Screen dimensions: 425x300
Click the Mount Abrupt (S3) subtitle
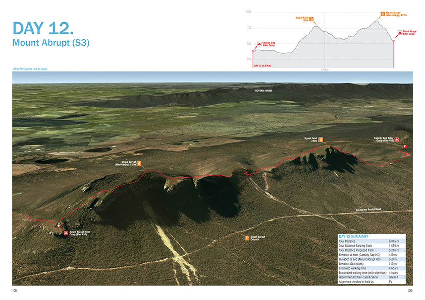tap(50, 43)
